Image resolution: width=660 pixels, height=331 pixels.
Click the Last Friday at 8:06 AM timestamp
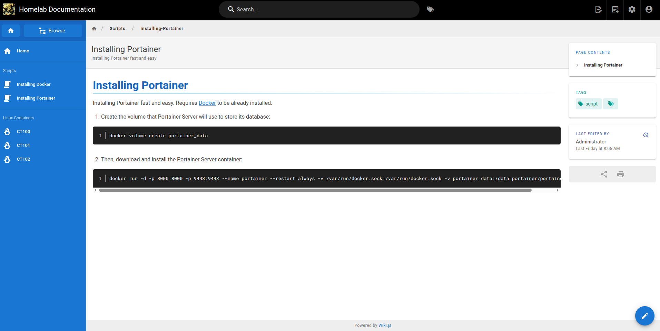598,149
